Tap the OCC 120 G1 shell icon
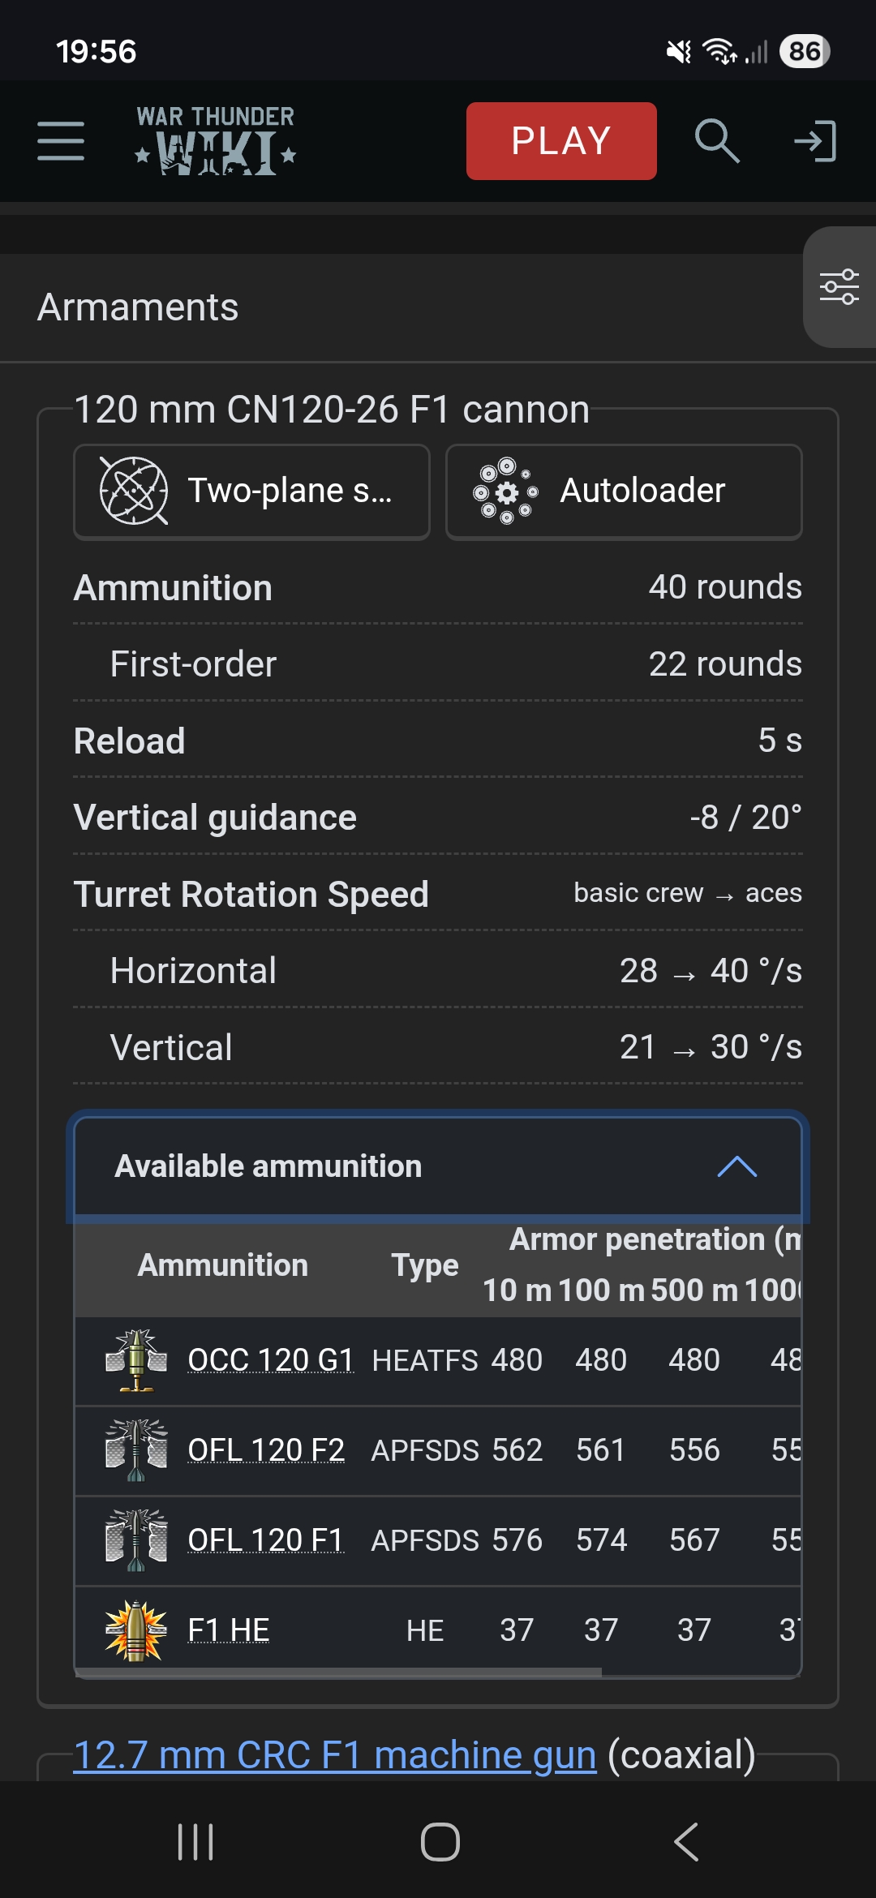This screenshot has height=1898, width=876. [x=136, y=1360]
